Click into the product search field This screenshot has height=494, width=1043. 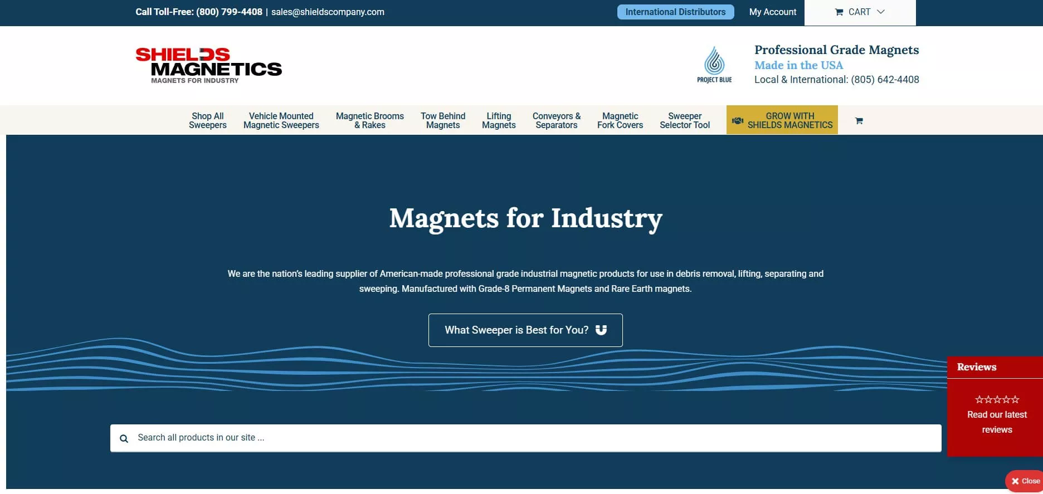(x=526, y=438)
